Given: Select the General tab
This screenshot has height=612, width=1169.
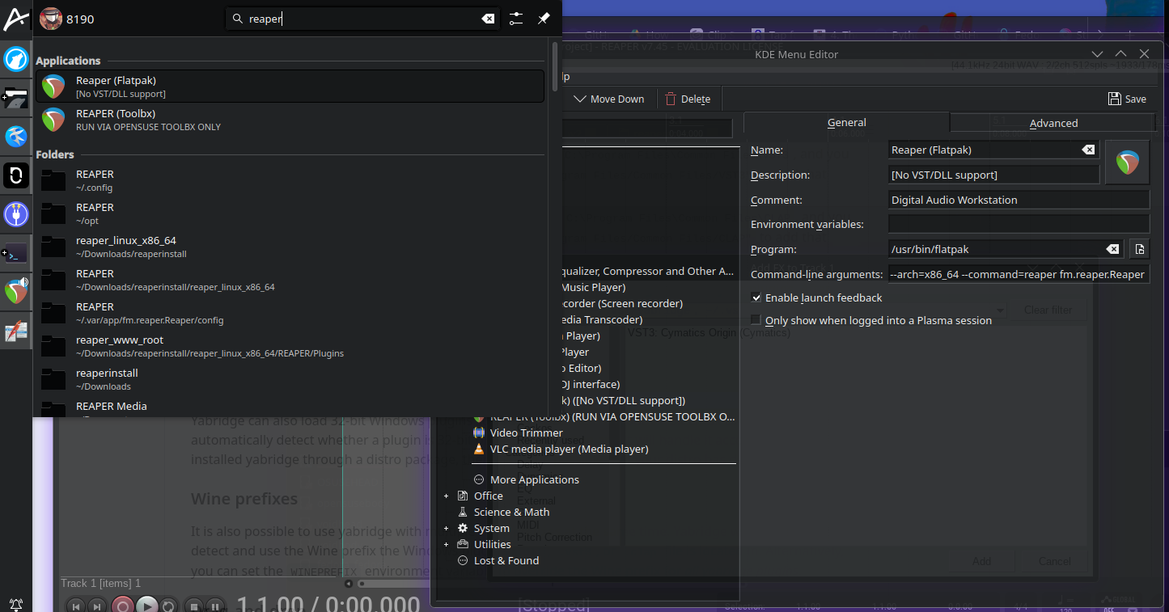Looking at the screenshot, I should [846, 122].
